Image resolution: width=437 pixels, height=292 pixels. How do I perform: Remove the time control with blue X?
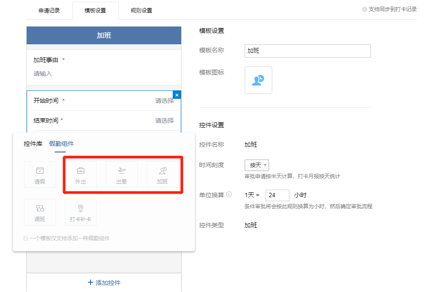tap(177, 95)
